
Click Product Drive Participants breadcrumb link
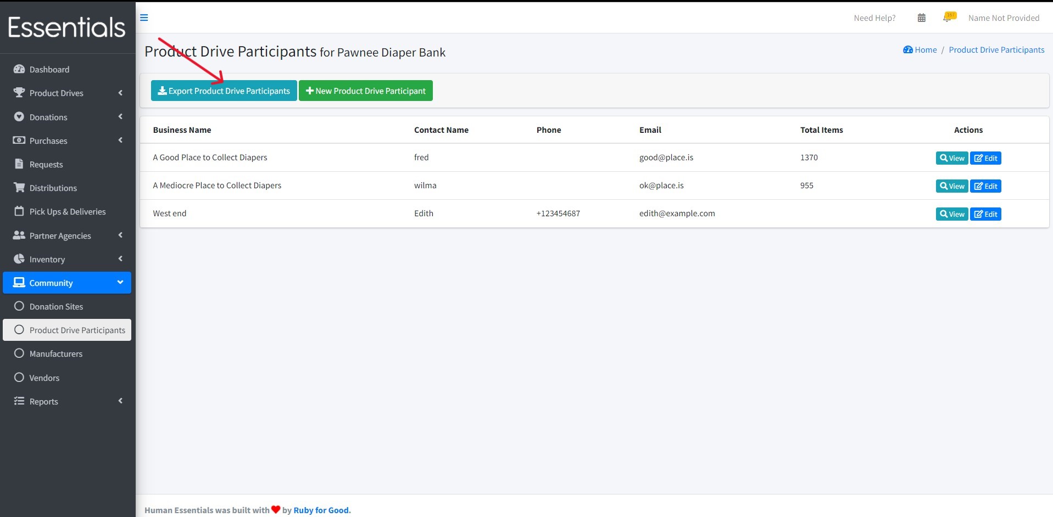(x=996, y=50)
